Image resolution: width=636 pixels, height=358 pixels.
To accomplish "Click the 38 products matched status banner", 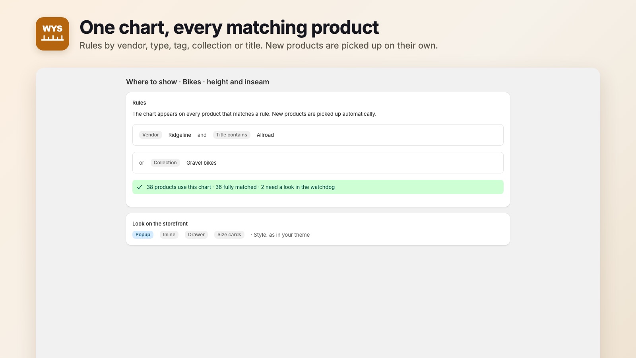I will click(x=318, y=187).
